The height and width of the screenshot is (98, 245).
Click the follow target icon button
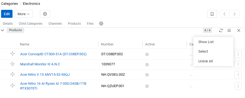coord(45,14)
